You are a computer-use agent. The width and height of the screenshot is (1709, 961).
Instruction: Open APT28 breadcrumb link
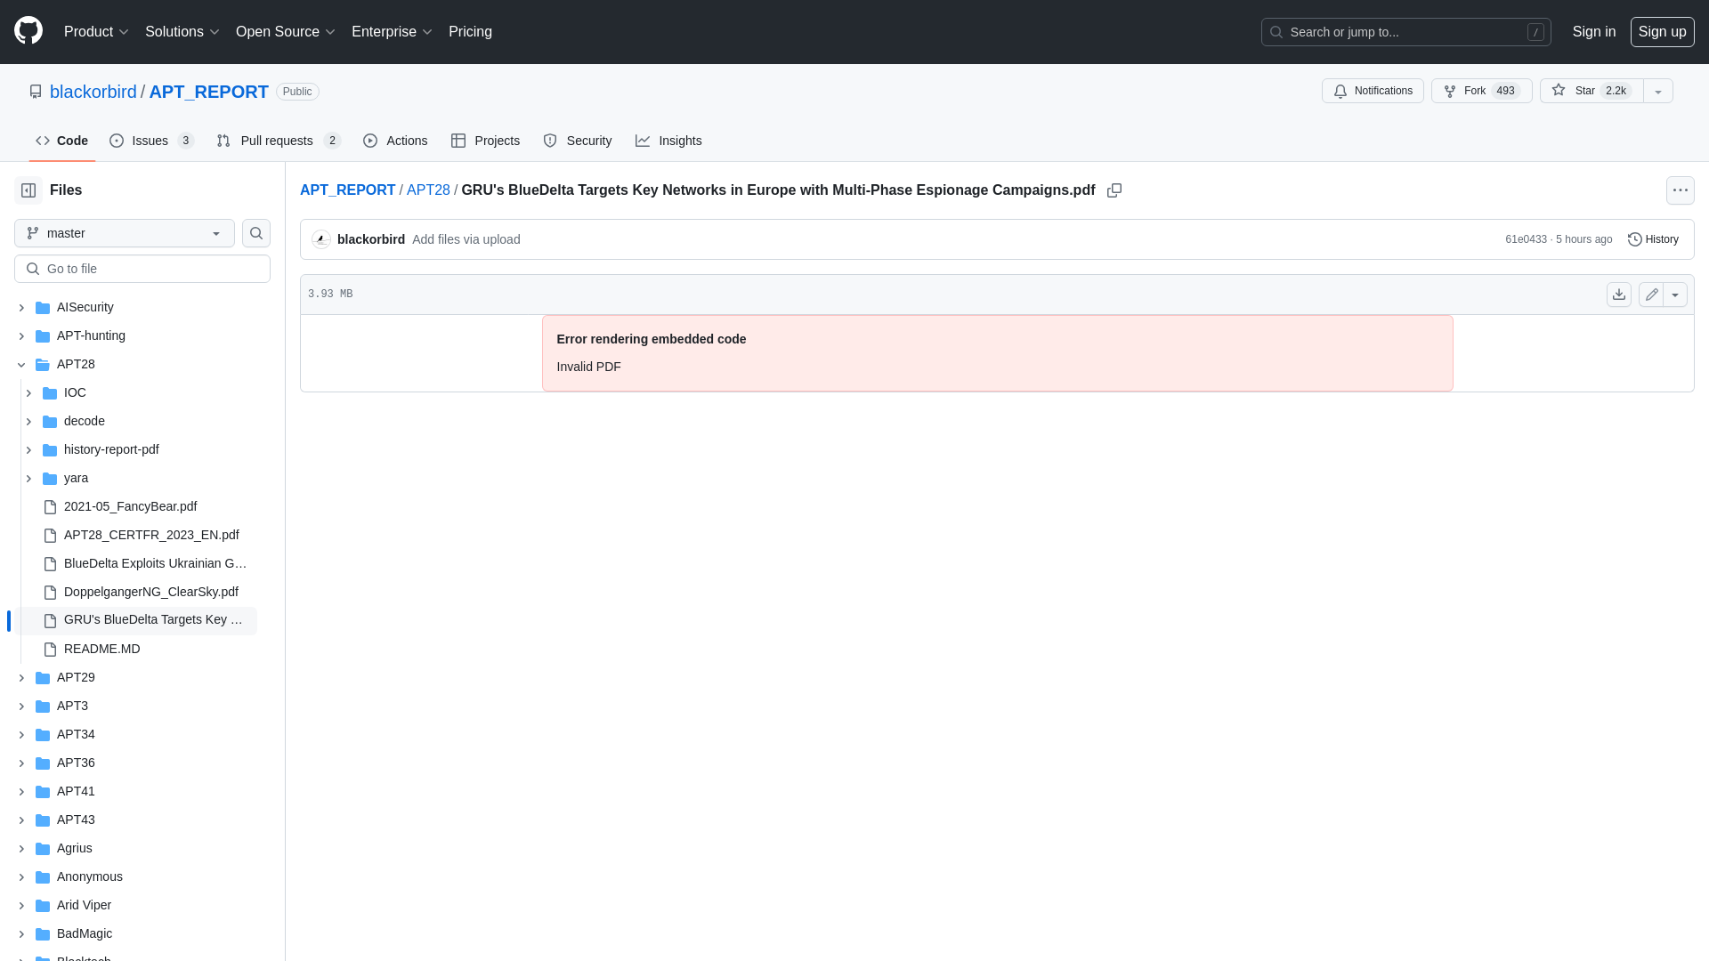(x=428, y=190)
